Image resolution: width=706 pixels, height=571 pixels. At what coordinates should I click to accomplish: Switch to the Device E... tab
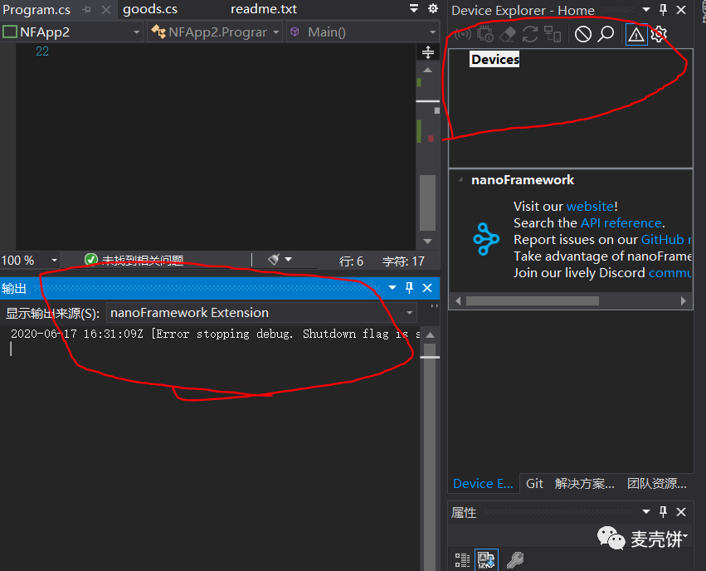pyautogui.click(x=483, y=483)
